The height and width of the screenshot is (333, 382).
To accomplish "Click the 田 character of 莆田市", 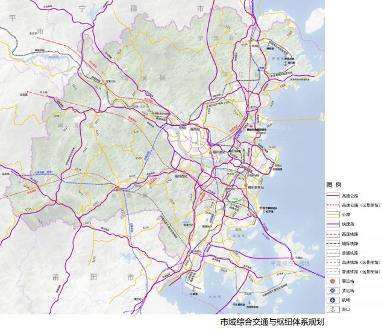I will (93, 277).
